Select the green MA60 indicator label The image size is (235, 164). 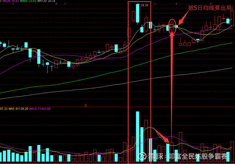point(28,1)
